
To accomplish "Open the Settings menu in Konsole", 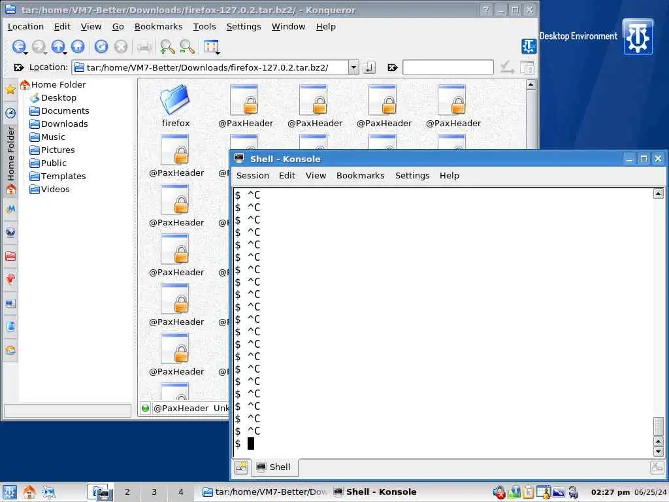I will click(412, 175).
